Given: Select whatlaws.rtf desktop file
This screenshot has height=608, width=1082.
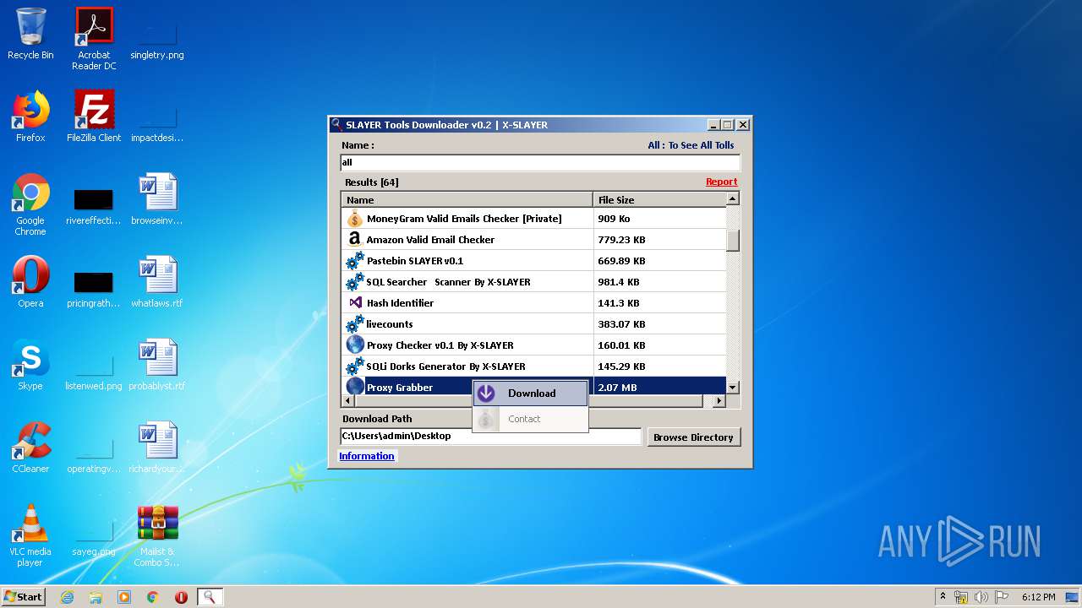Looking at the screenshot, I should point(157,282).
